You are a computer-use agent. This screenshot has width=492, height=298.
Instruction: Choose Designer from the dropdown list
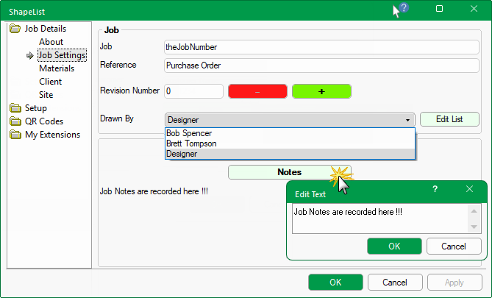click(x=290, y=154)
